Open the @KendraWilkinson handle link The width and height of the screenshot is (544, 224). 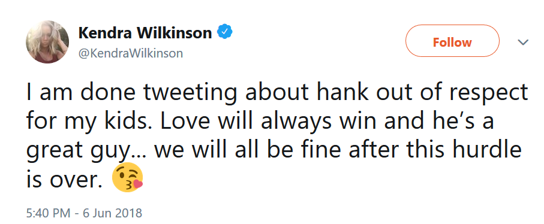click(x=131, y=54)
